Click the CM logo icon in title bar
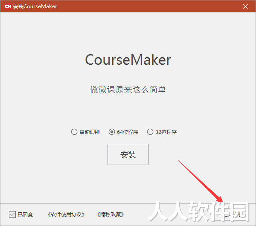This screenshot has width=256, height=226. [8, 6]
